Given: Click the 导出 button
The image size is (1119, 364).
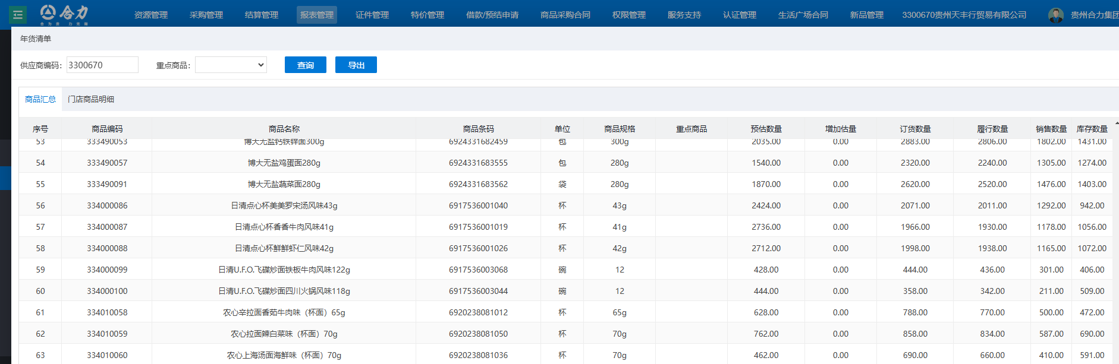Looking at the screenshot, I should (x=356, y=65).
